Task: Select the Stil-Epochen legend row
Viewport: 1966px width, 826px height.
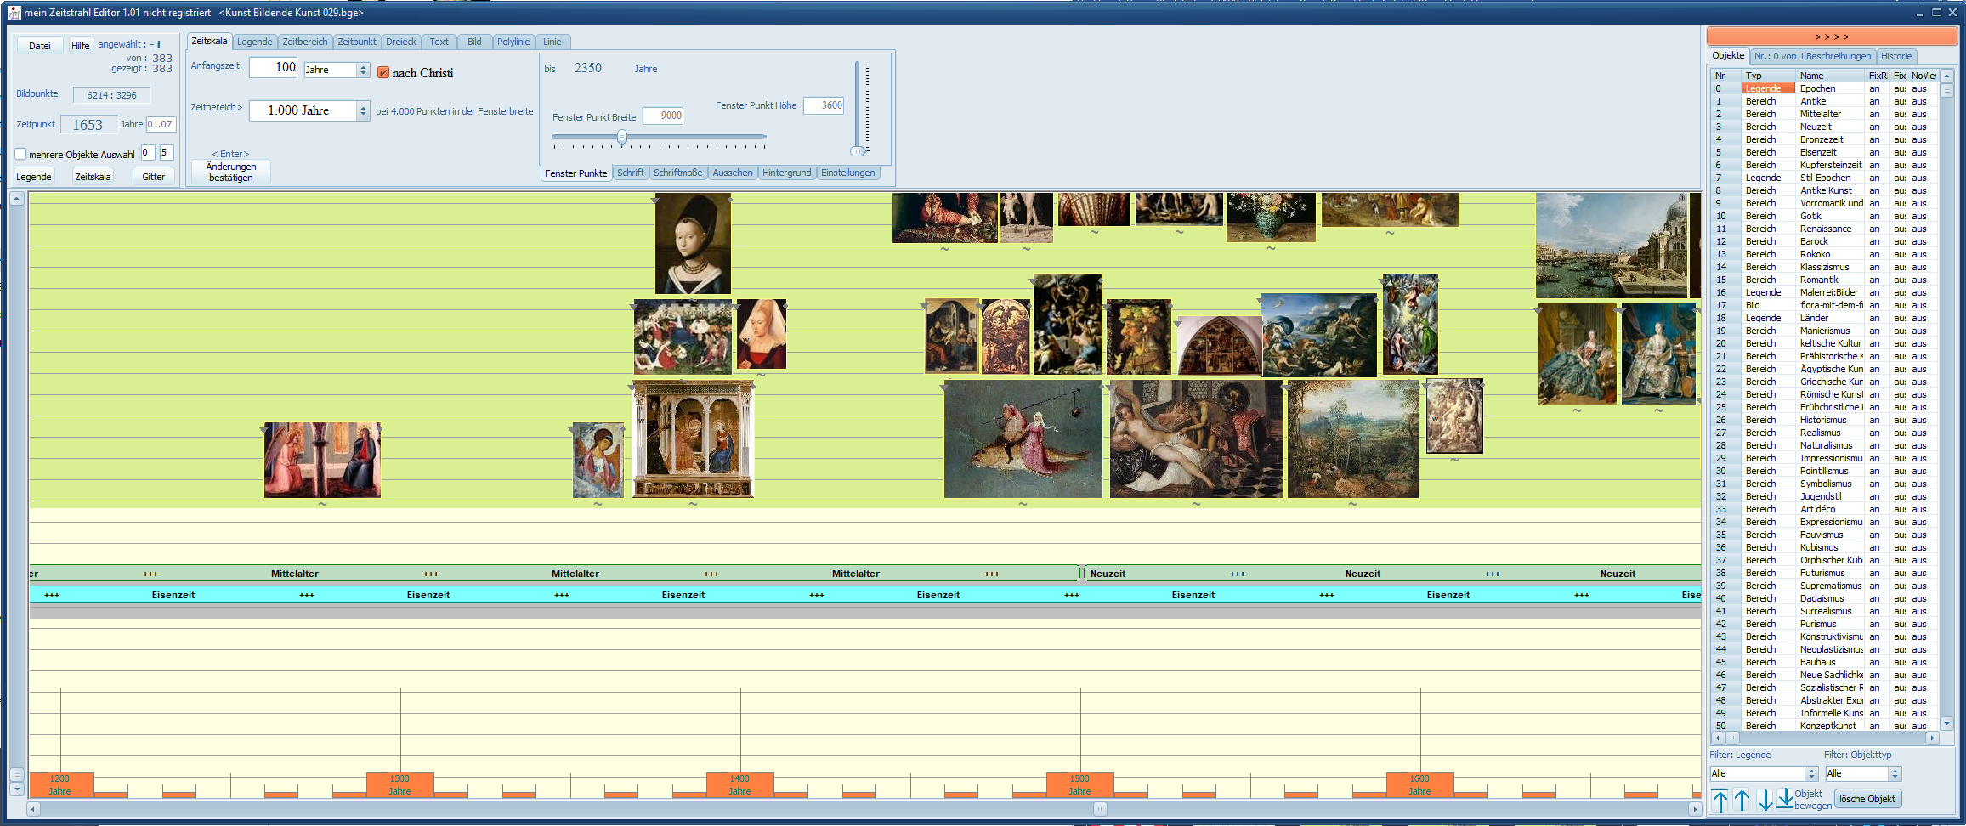Action: pyautogui.click(x=1825, y=178)
